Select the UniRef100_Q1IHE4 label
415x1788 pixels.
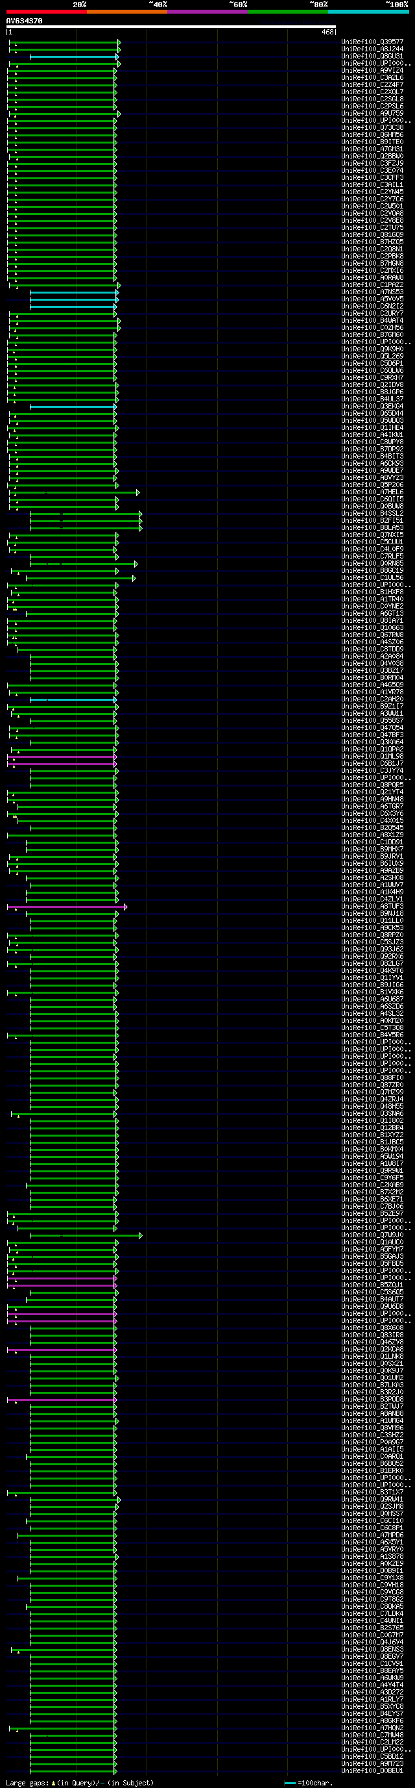click(x=372, y=427)
